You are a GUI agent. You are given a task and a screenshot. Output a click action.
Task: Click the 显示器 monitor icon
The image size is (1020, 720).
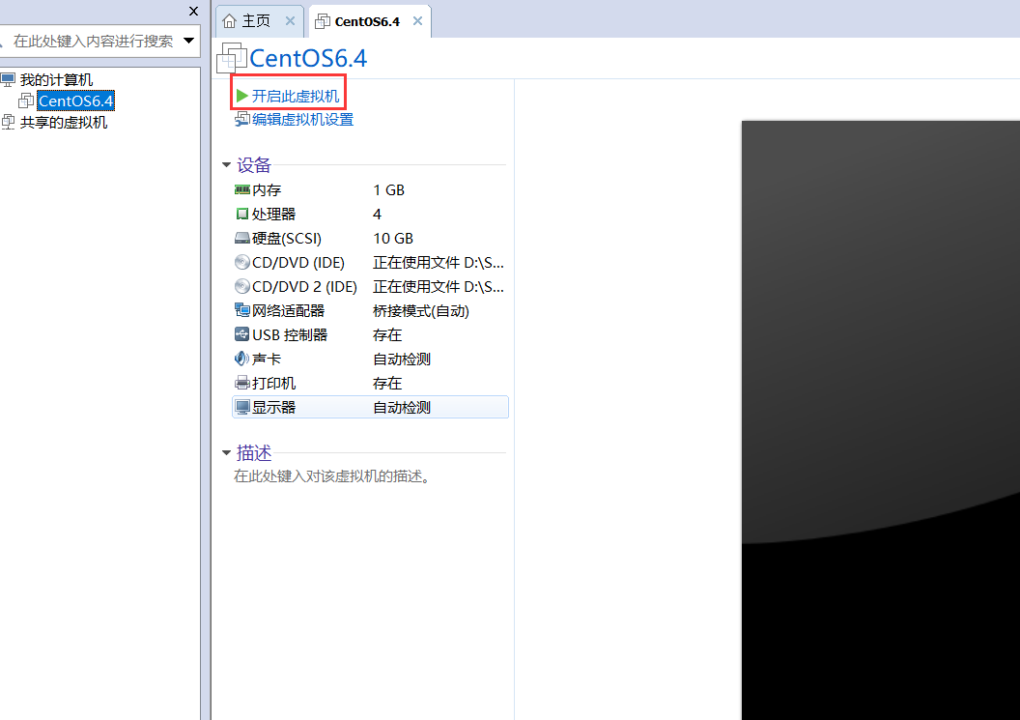click(x=242, y=407)
